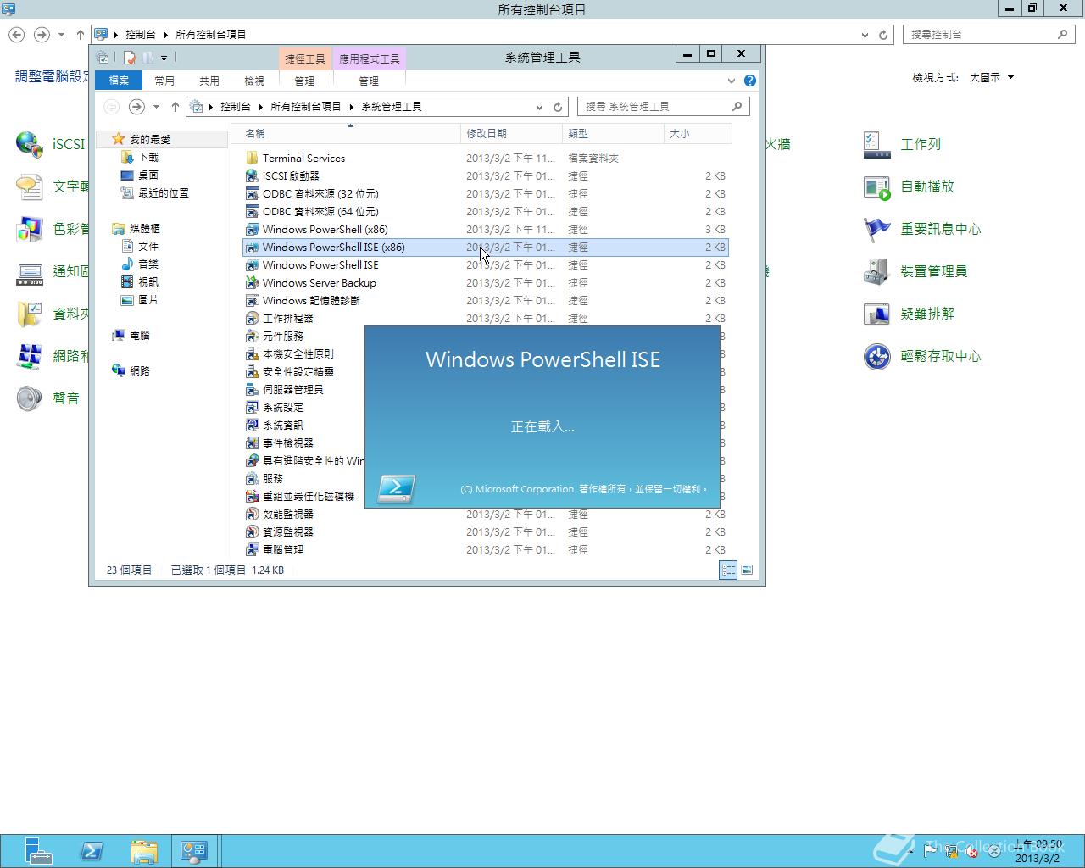Select 效能監視器 icon
Screen dimensions: 1085x868
click(x=252, y=514)
